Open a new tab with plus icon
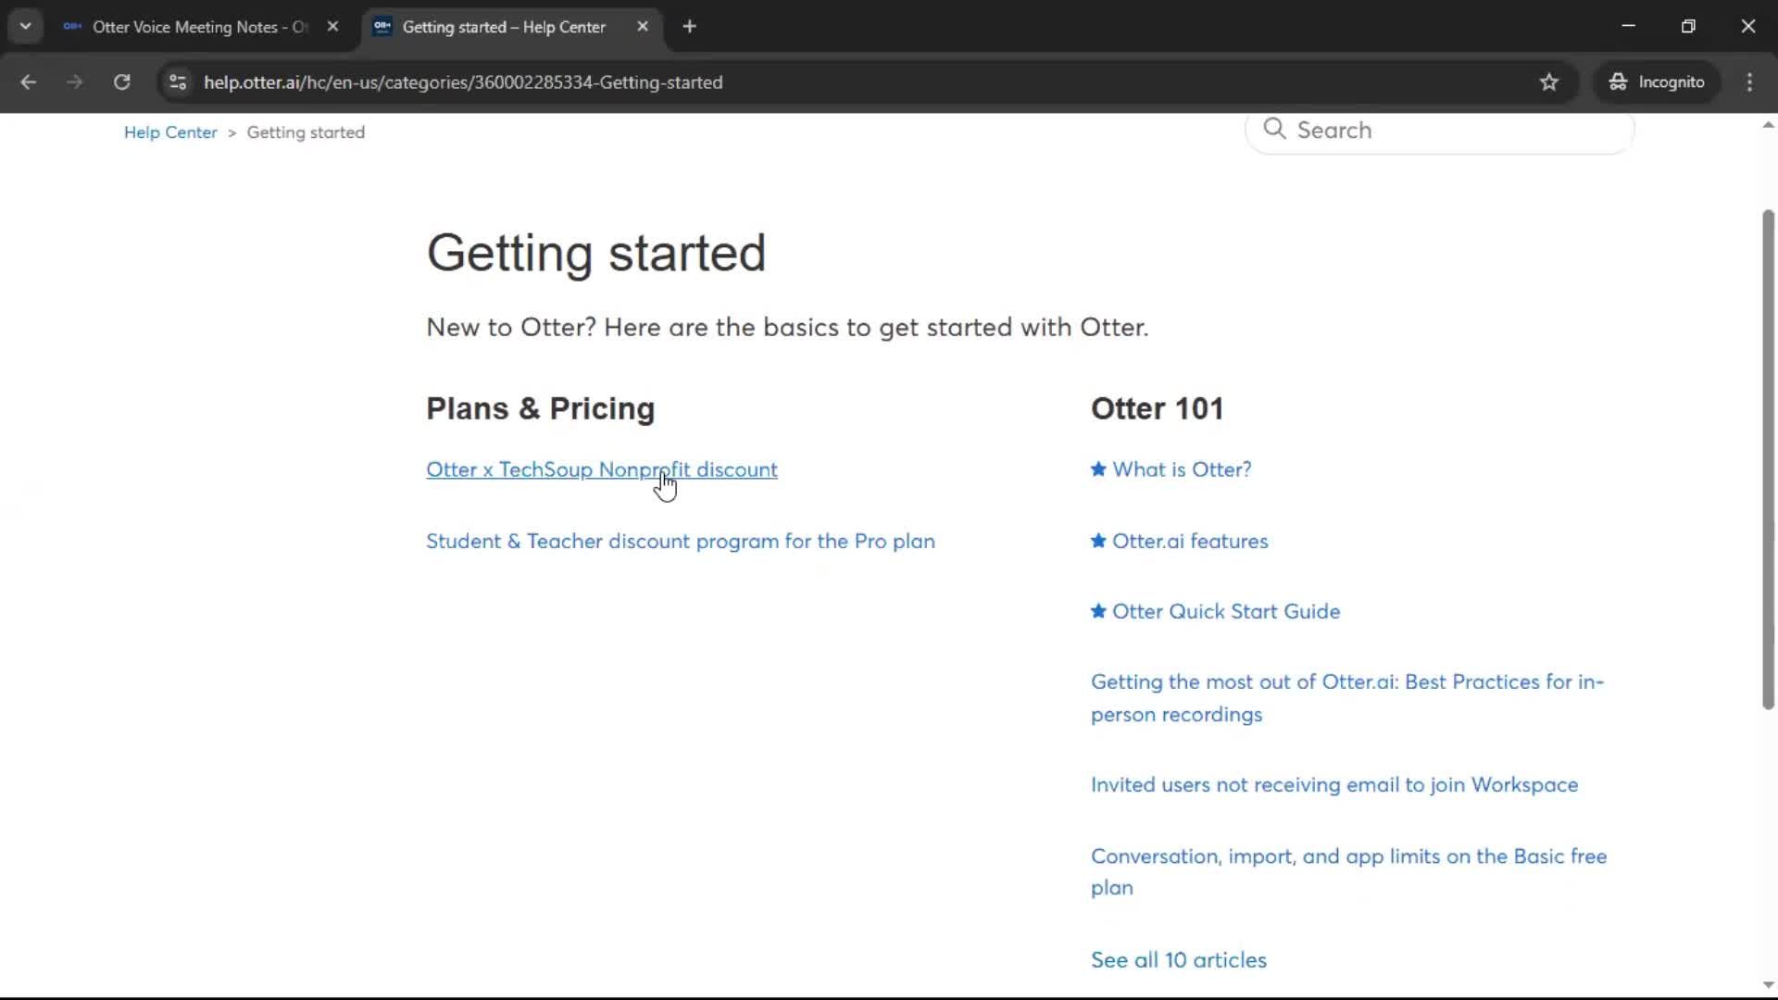 [x=689, y=27]
